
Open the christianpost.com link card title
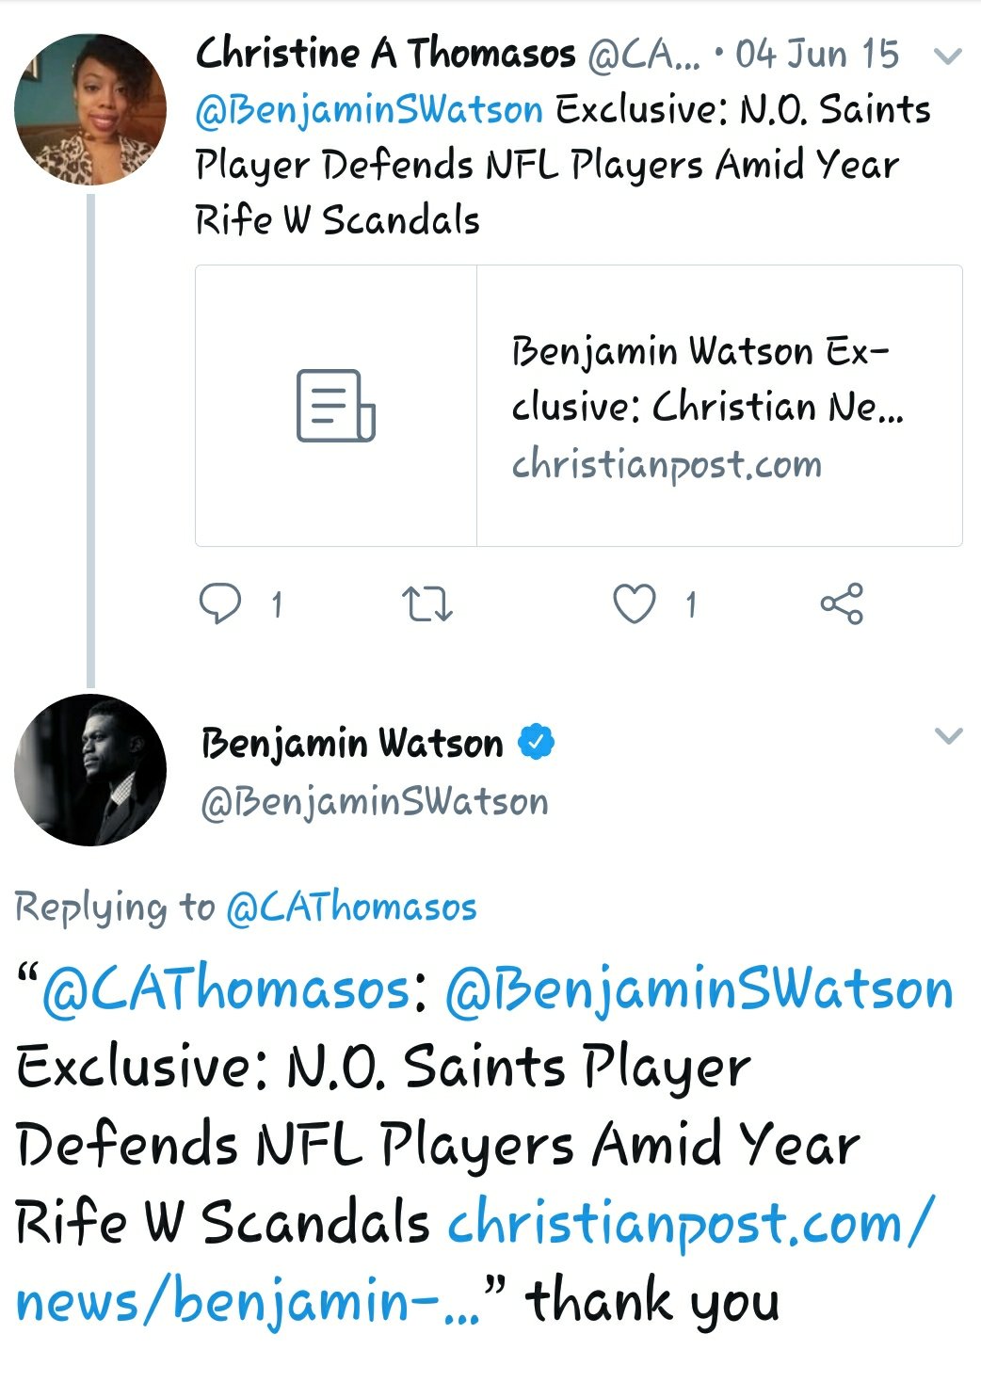706,378
